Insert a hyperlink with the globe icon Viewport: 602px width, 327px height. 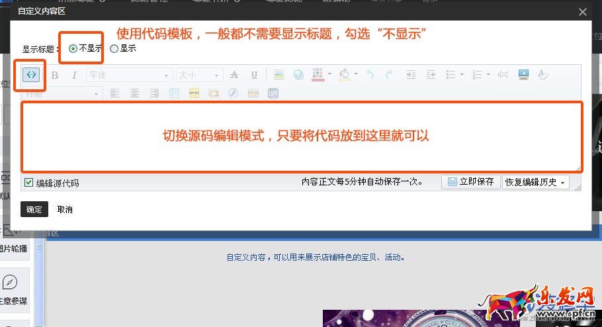tap(298, 75)
